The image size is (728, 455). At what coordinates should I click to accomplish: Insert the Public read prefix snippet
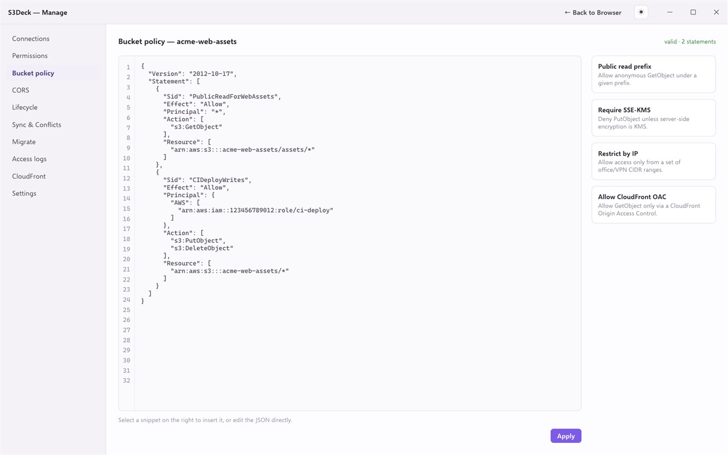pyautogui.click(x=653, y=74)
